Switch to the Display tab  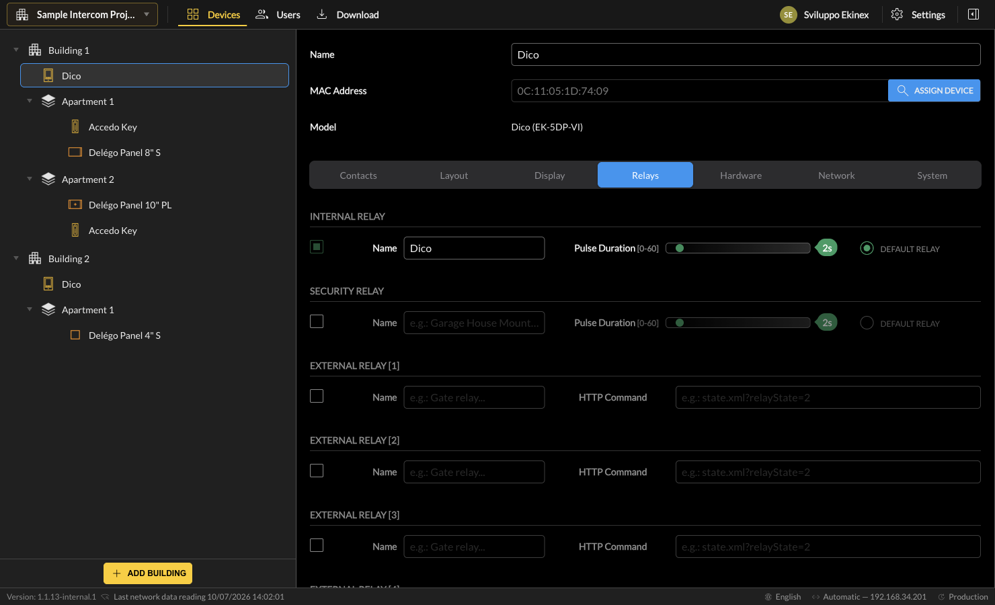550,175
